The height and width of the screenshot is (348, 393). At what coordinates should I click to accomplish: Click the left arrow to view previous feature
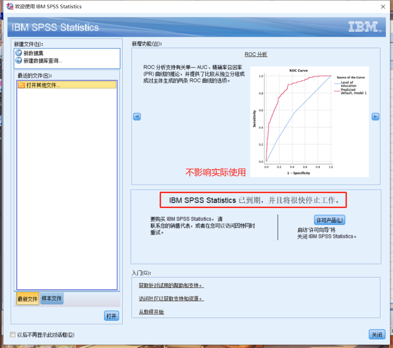point(137,117)
